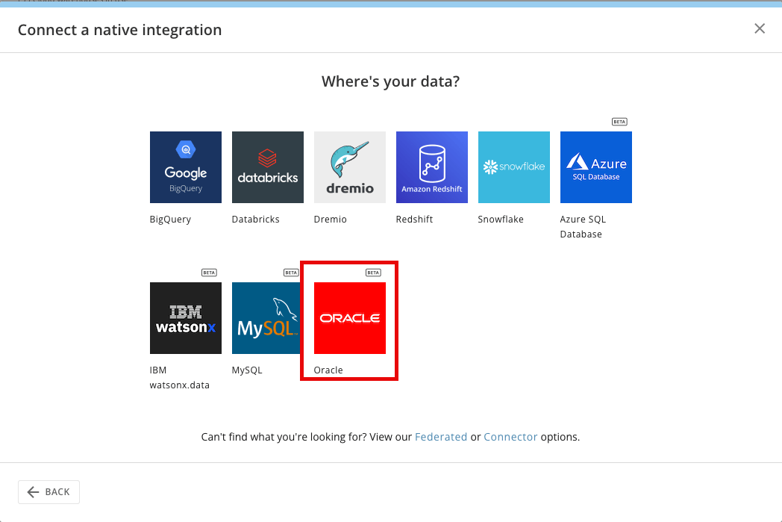Go back with the BACK button
782x522 pixels.
pyautogui.click(x=49, y=492)
